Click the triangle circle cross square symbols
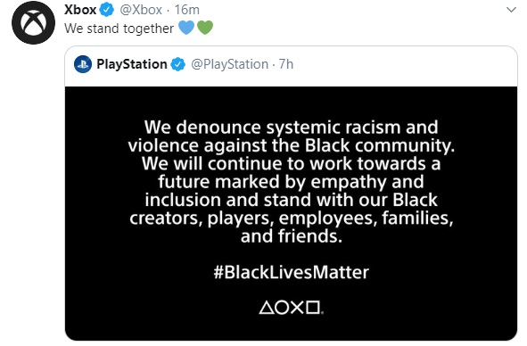The width and height of the screenshot is (527, 346). 291,308
